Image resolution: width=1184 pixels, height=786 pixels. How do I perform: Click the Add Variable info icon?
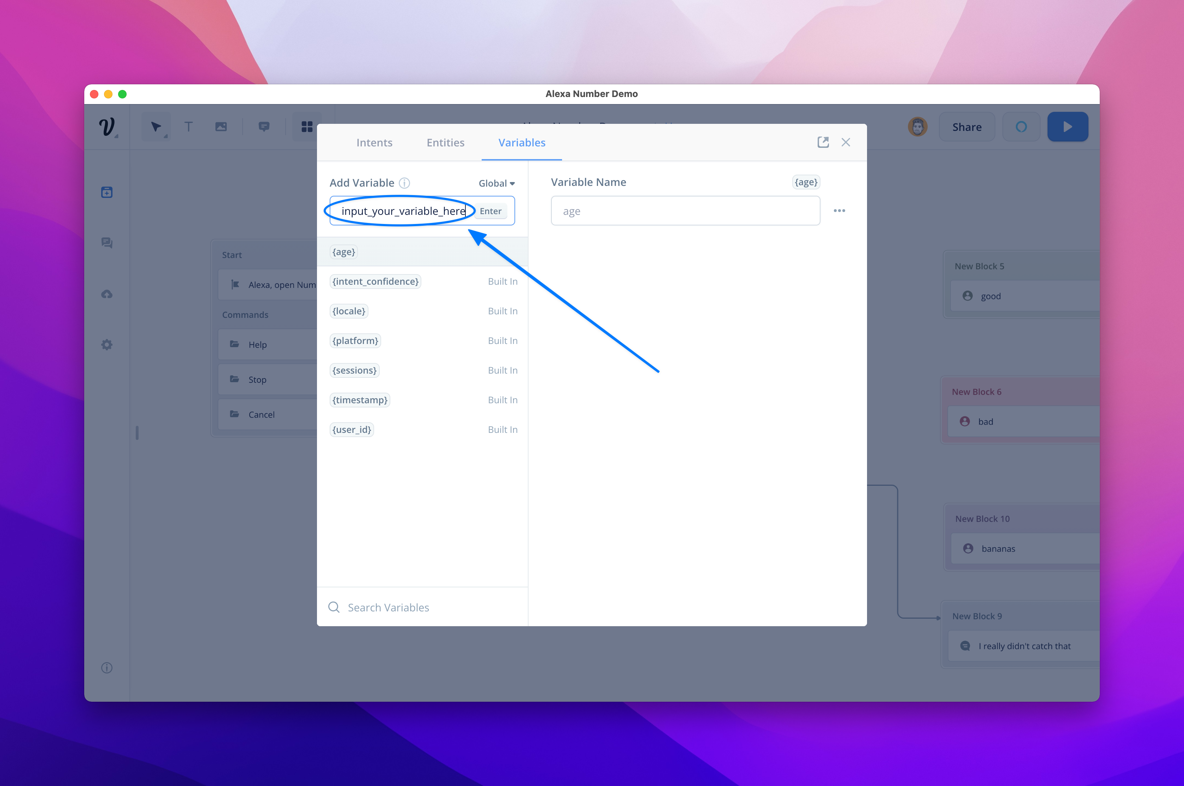pyautogui.click(x=405, y=183)
